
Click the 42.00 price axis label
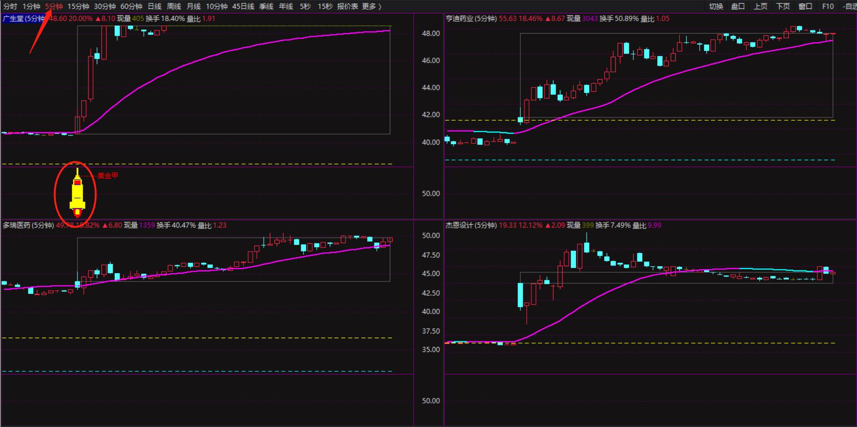(431, 115)
